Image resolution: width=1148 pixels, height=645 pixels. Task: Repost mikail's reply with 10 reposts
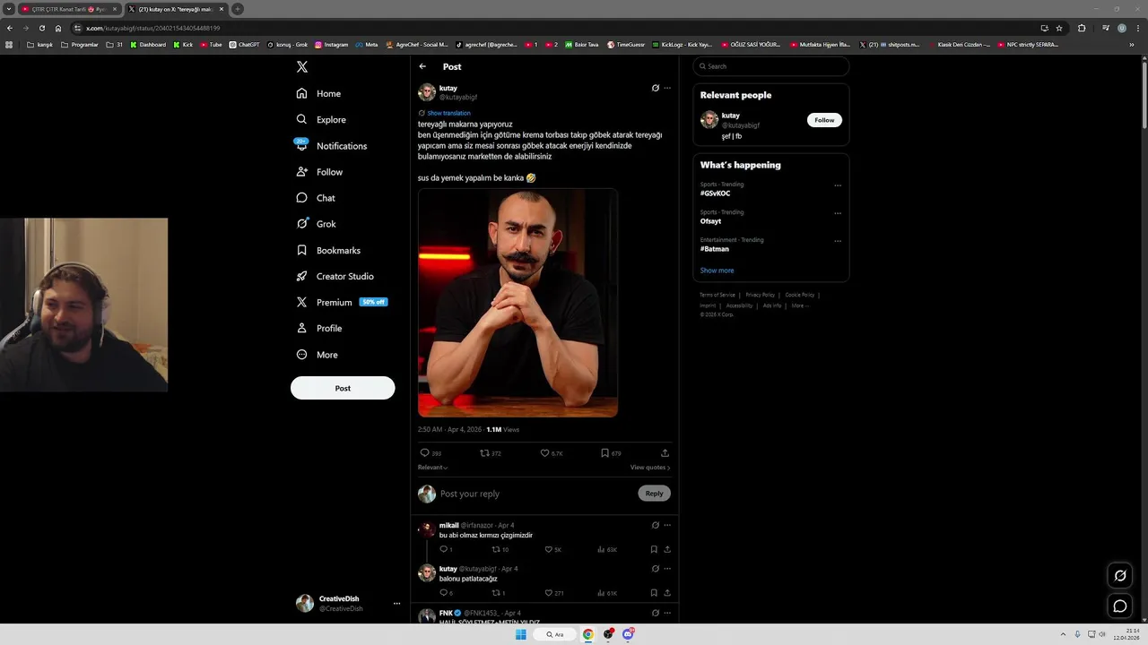coord(500,549)
